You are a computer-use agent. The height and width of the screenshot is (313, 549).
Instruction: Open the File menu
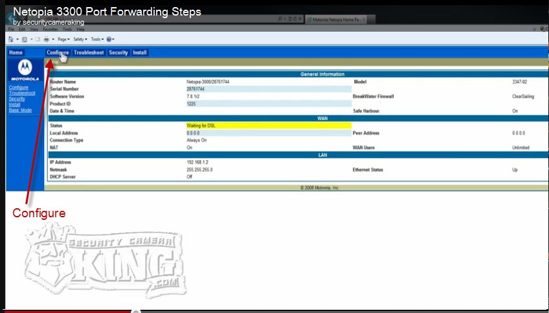[x=11, y=29]
